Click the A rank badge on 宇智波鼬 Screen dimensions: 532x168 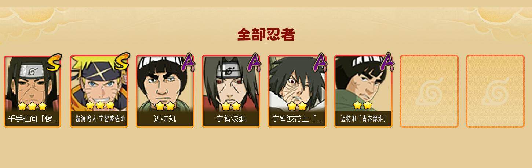coord(254,62)
